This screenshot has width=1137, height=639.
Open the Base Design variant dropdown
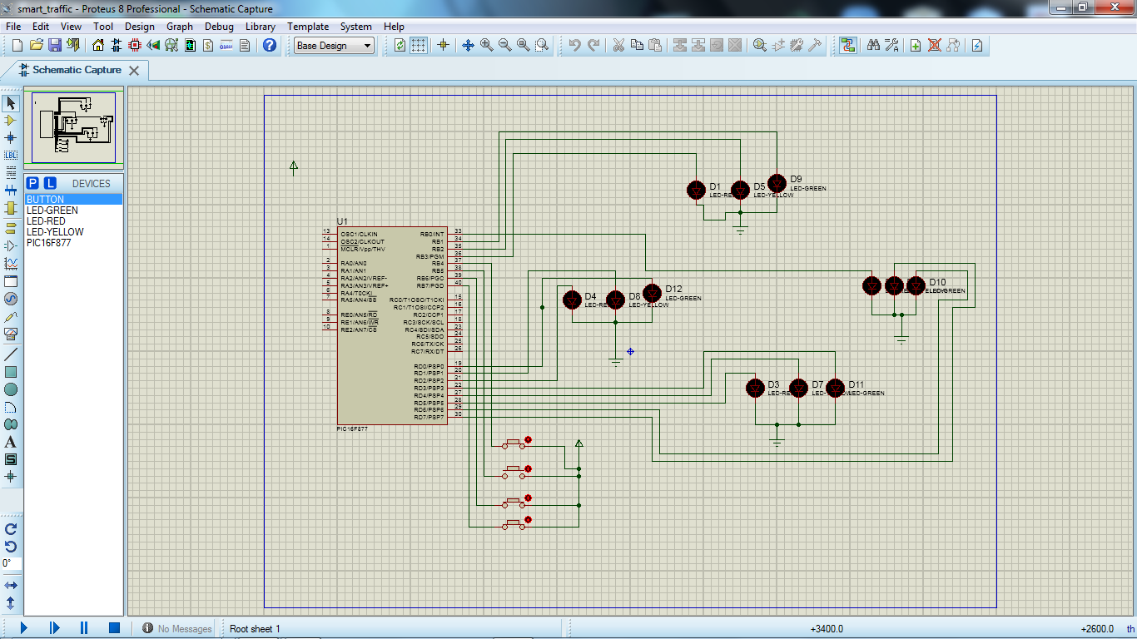(335, 46)
